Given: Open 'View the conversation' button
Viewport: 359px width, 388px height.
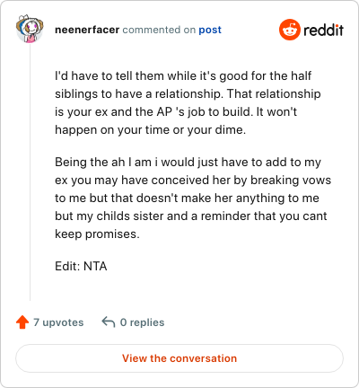Looking at the screenshot, I should (179, 358).
